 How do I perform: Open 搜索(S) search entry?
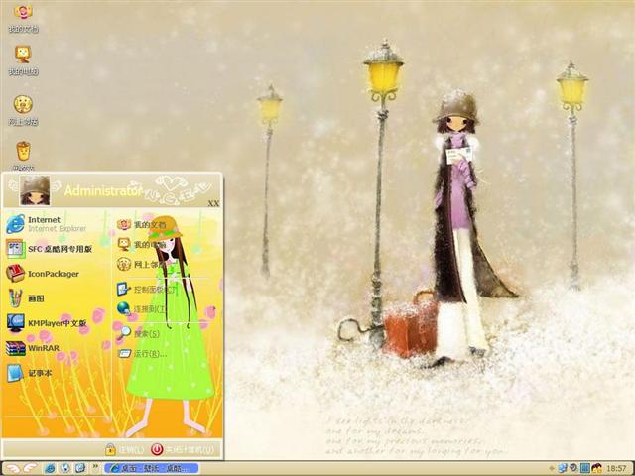click(139, 334)
